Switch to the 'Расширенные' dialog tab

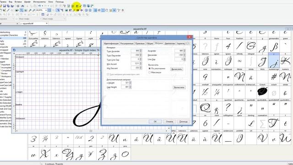coord(127,44)
